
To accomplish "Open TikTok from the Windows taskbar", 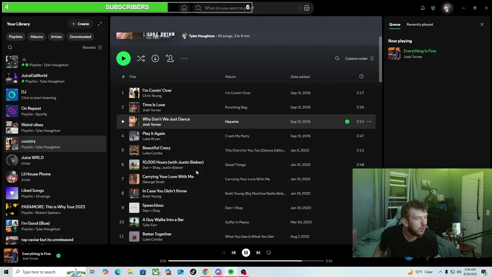I will [193, 272].
